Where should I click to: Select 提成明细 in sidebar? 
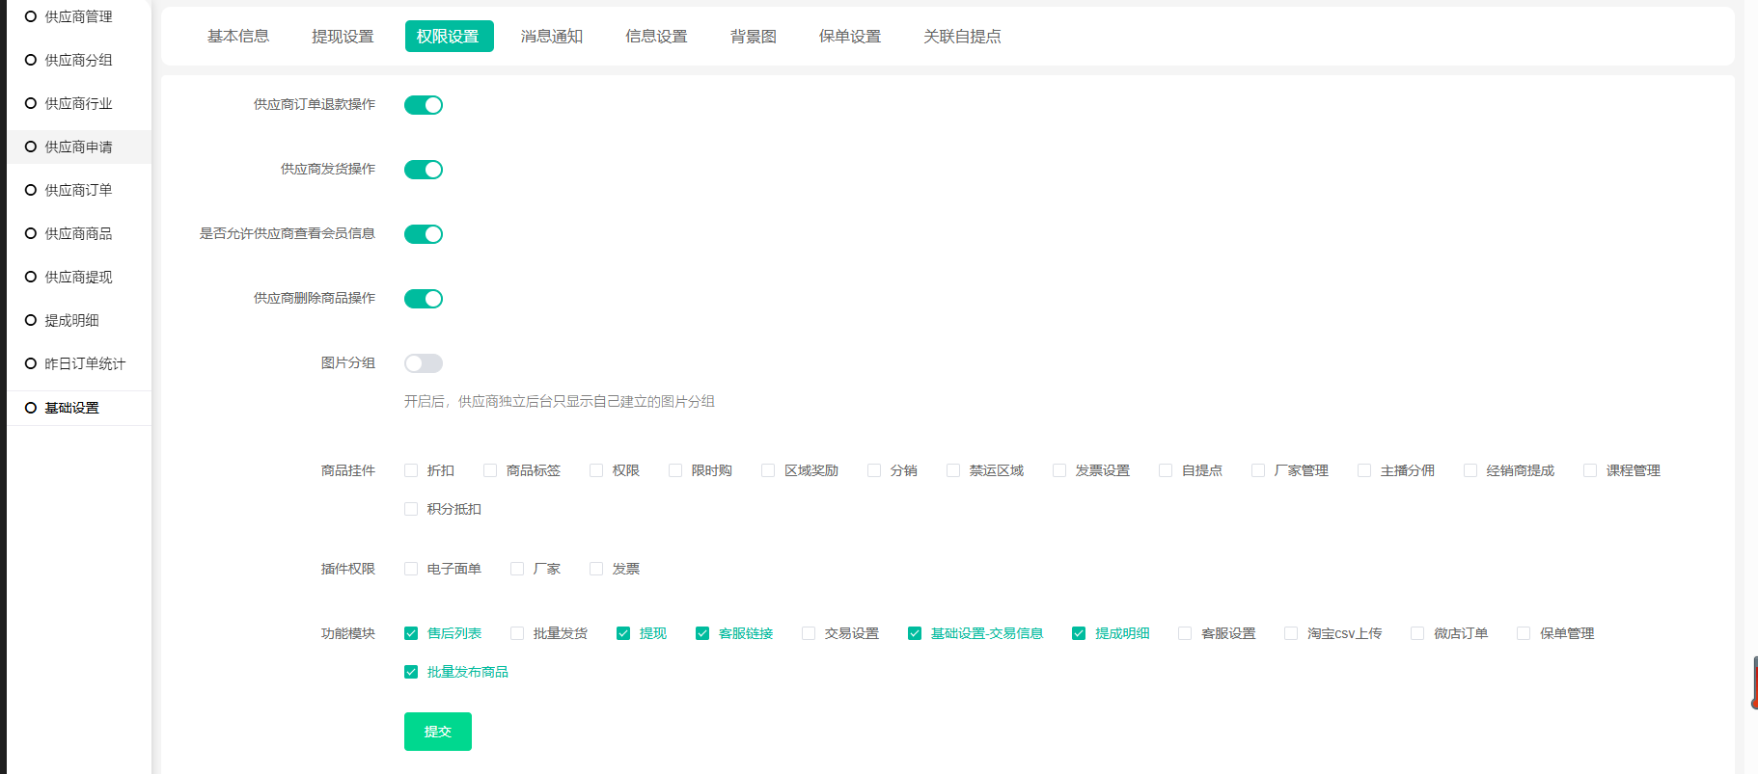(x=71, y=320)
